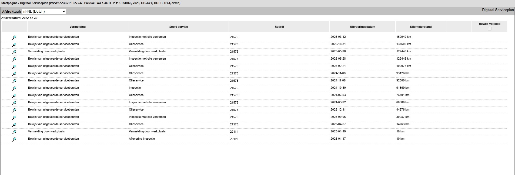Viewport: 515px width, 175px height.
Task: Select the Afleverdatum: 2022-12-30 text
Action: pos(19,18)
